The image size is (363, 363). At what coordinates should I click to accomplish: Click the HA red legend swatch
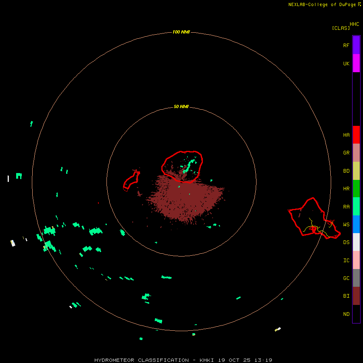tap(356, 135)
